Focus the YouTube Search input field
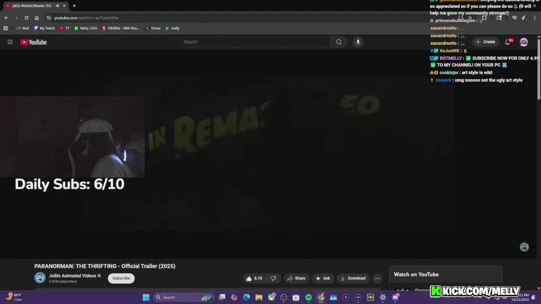The height and width of the screenshot is (304, 541). click(254, 42)
